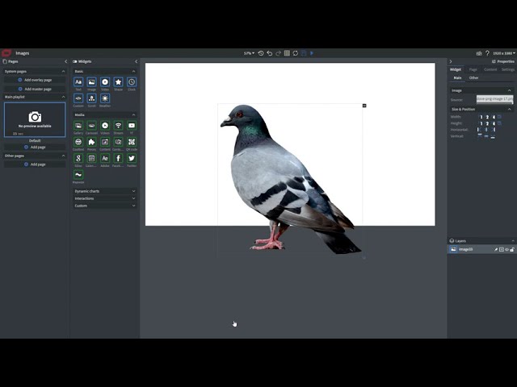
Task: Add the Twitter widget
Action: [x=132, y=158]
